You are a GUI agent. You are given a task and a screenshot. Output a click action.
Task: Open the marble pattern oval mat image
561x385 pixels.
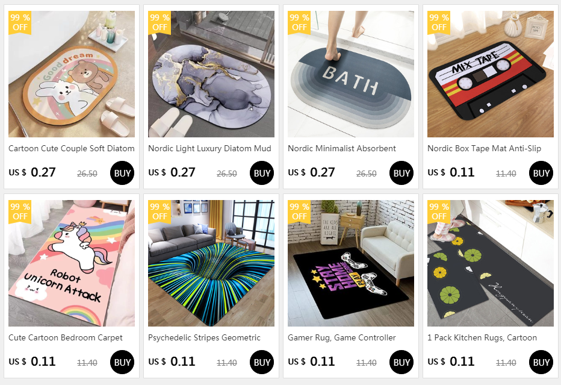pos(211,74)
